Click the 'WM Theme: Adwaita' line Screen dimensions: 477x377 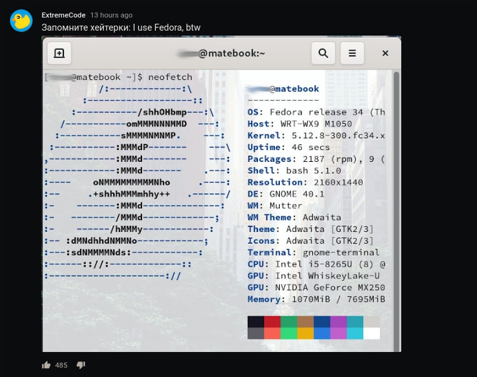294,217
